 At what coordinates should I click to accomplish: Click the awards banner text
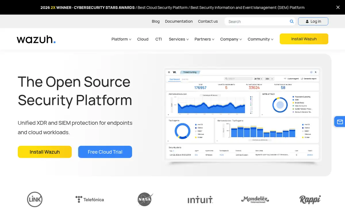(x=172, y=7)
